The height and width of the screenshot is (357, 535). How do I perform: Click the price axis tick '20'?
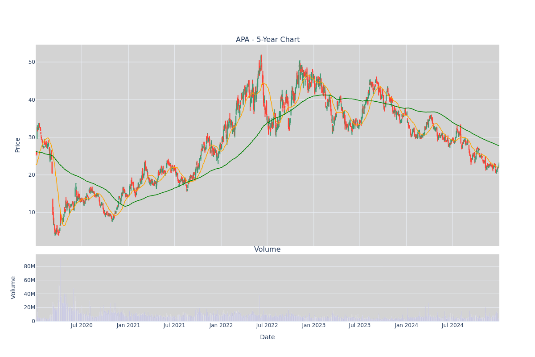point(32,174)
